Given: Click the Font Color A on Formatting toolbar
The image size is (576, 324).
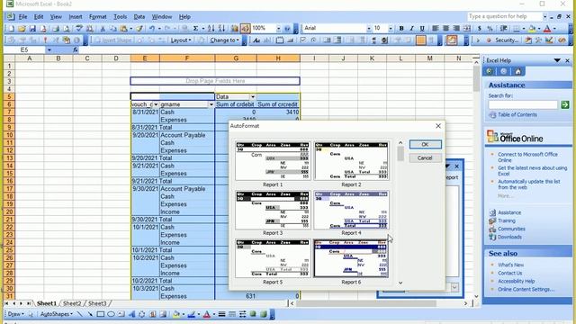Looking at the screenshot, I should click(x=547, y=28).
